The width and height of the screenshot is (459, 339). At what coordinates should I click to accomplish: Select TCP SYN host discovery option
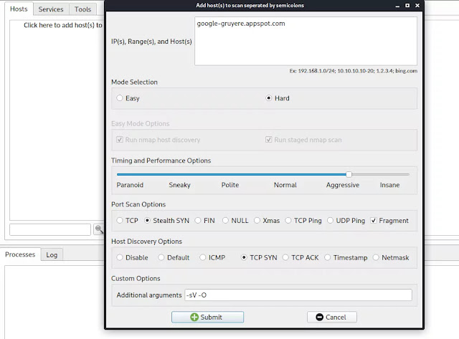(244, 257)
